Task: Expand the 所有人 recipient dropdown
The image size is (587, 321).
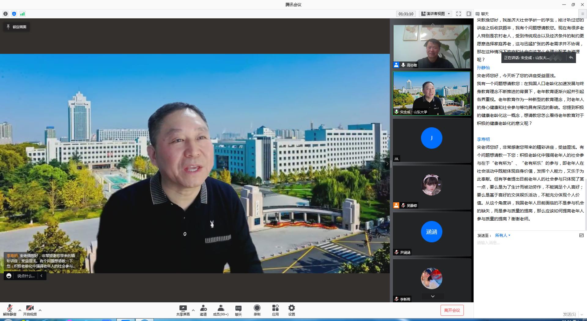Action: coord(503,235)
